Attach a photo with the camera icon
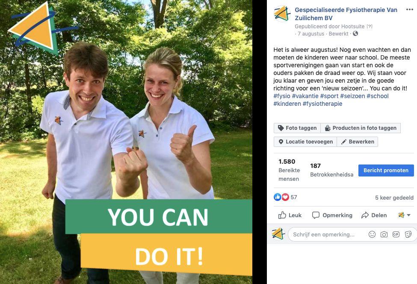The width and height of the screenshot is (417, 284). click(384, 234)
